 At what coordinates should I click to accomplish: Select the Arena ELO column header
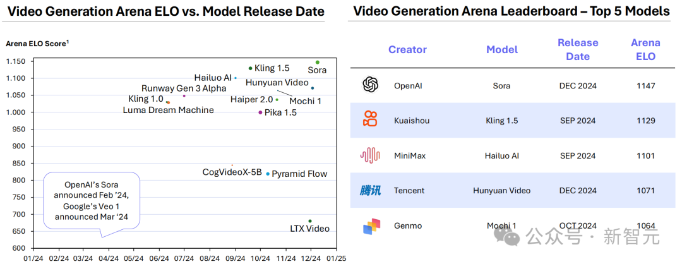click(645, 50)
